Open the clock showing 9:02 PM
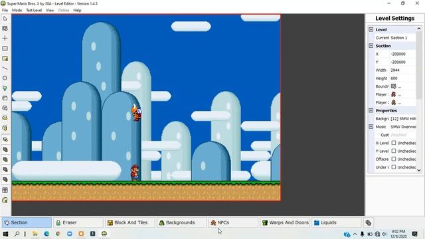The height and width of the screenshot is (239, 425). tap(398, 234)
